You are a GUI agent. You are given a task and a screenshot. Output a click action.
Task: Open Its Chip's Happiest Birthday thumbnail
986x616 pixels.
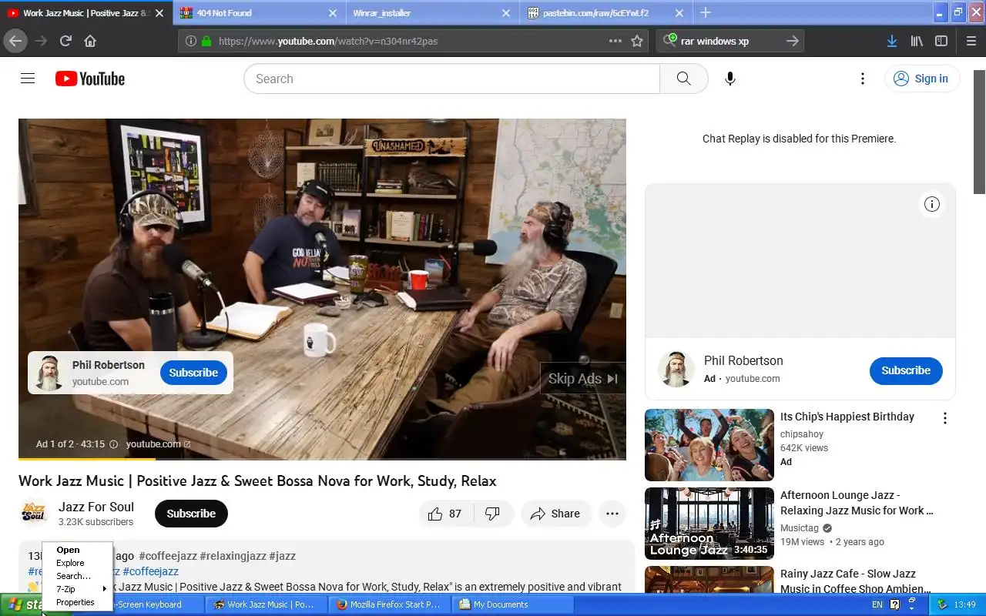[709, 445]
